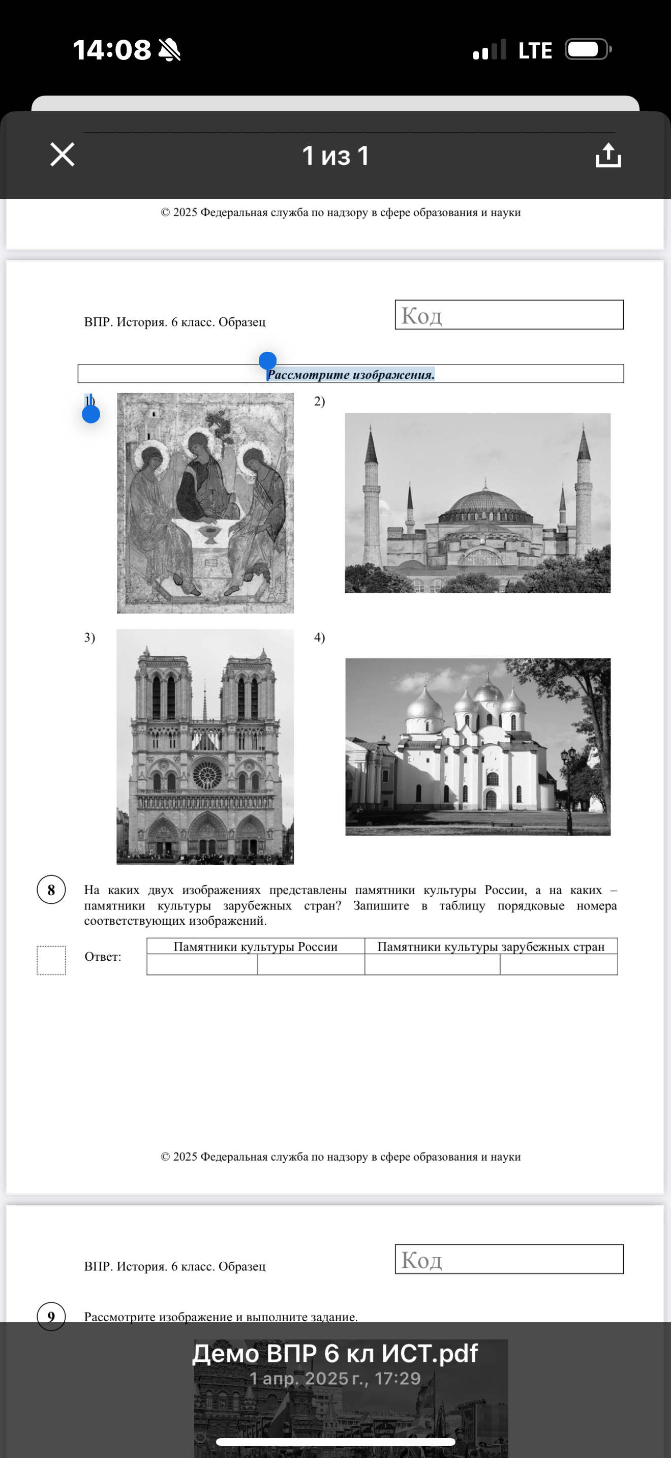Tap the battery indicator in status bar

(x=588, y=50)
